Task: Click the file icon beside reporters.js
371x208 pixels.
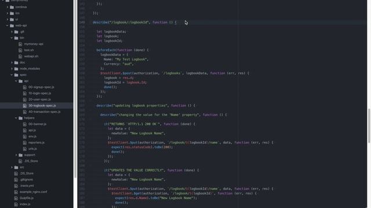Action: (25, 143)
